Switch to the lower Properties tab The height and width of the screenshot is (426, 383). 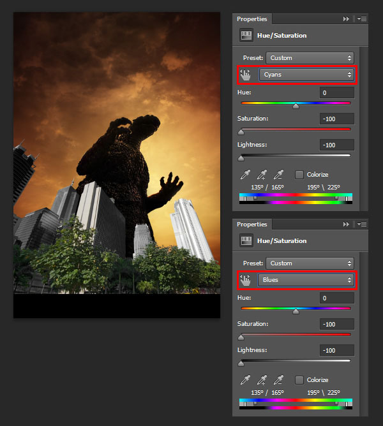252,224
